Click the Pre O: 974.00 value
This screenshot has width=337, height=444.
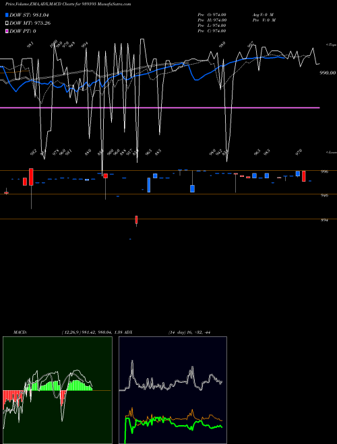(212, 15)
